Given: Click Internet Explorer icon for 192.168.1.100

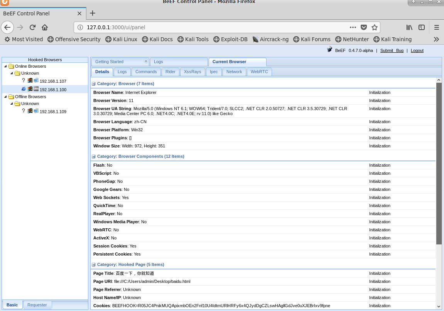Looking at the screenshot, I should coord(24,89).
